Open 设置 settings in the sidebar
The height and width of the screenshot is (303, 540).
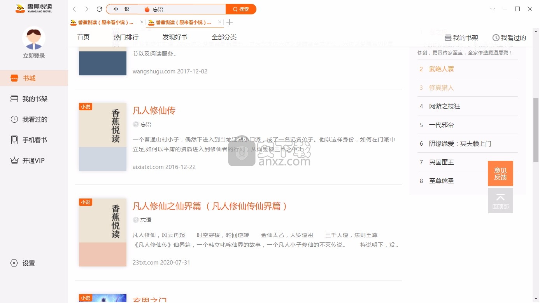(x=28, y=263)
